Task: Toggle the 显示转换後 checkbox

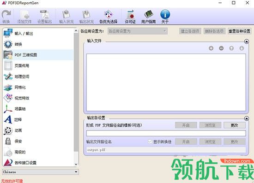Action: click(x=150, y=142)
